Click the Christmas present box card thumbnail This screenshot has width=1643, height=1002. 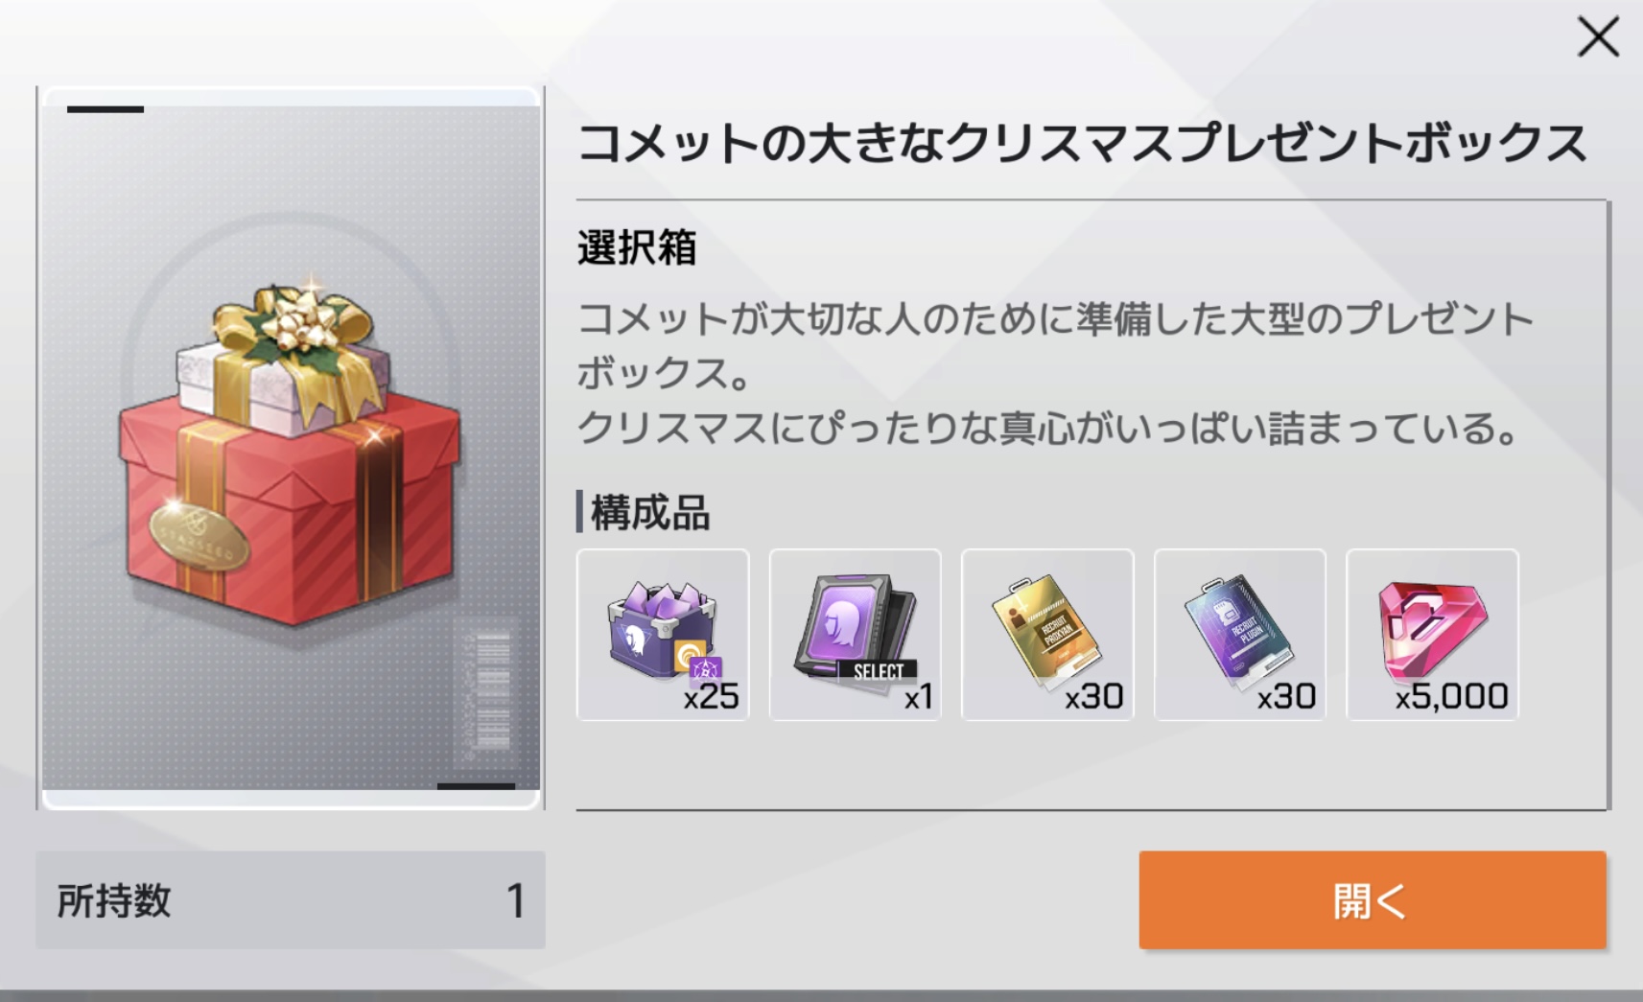[291, 449]
